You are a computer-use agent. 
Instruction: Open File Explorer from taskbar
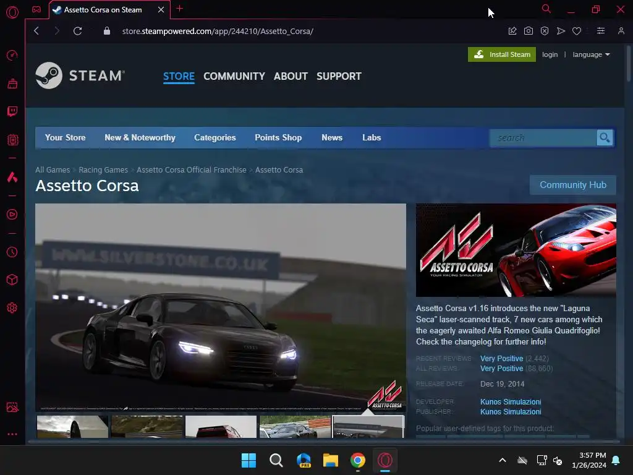(x=331, y=460)
